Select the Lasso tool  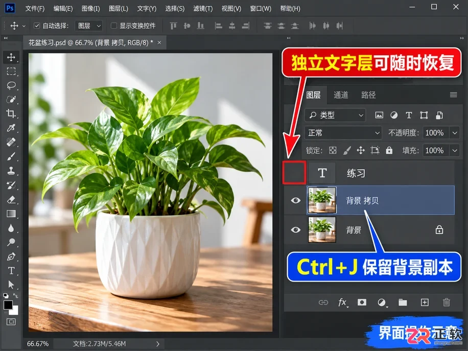click(11, 86)
